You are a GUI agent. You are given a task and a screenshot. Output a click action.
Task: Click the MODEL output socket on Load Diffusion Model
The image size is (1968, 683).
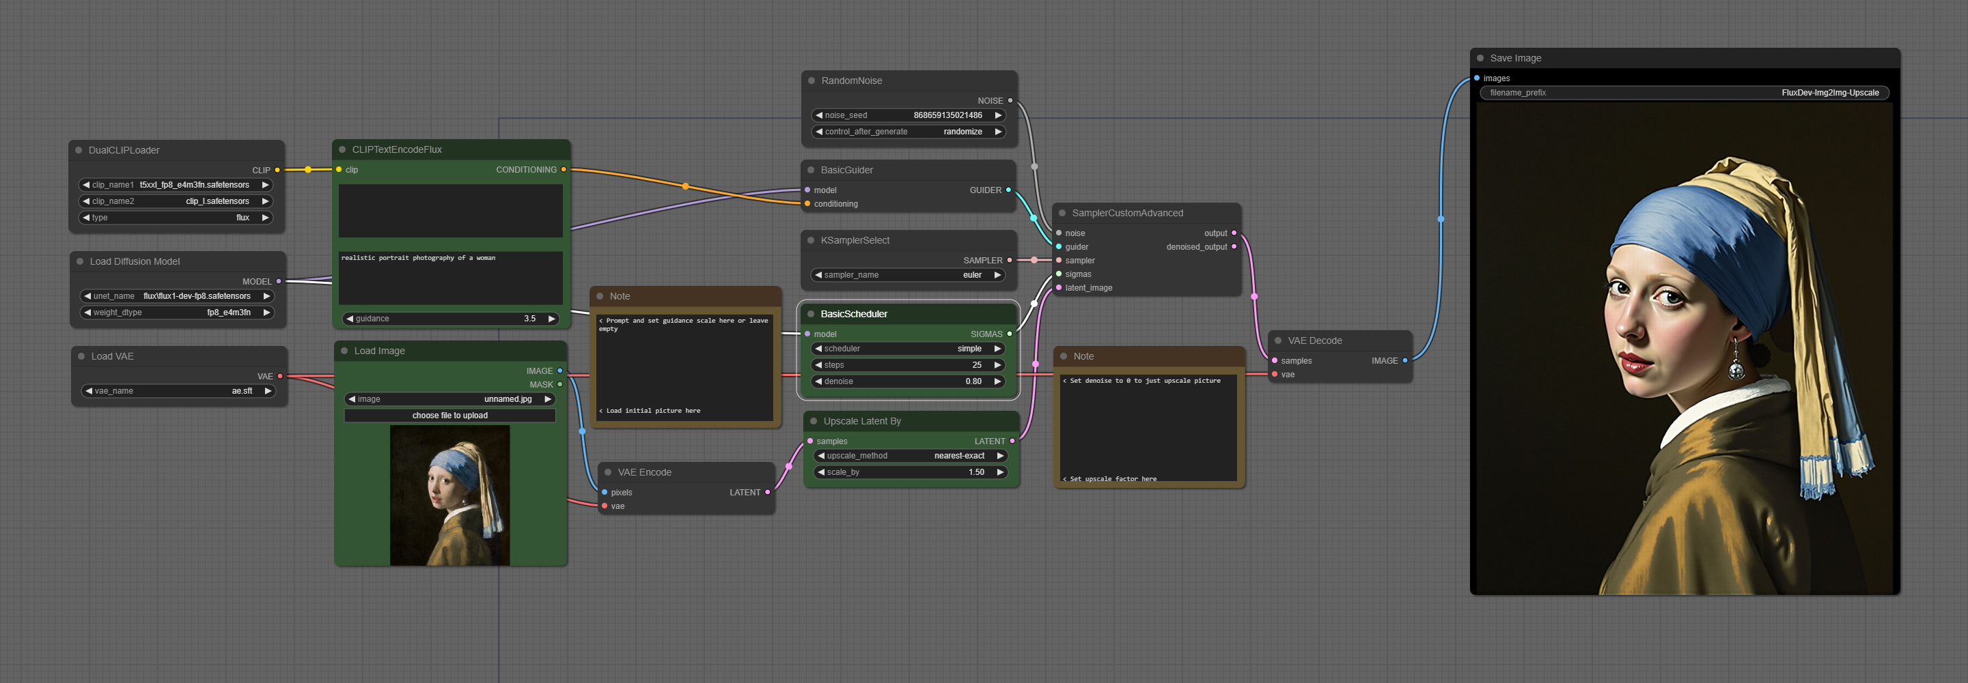[279, 282]
